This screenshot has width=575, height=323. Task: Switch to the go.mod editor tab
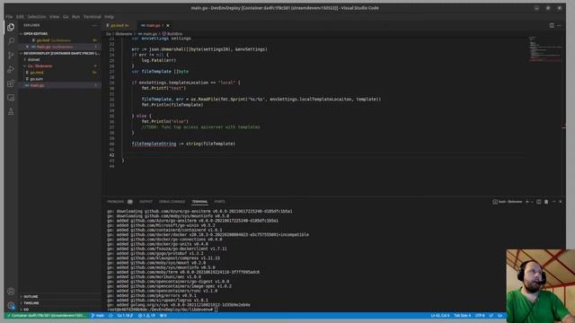click(x=119, y=25)
